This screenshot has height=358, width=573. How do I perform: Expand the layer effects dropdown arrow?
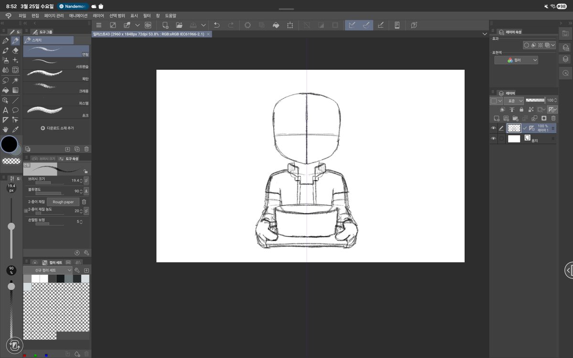[553, 45]
